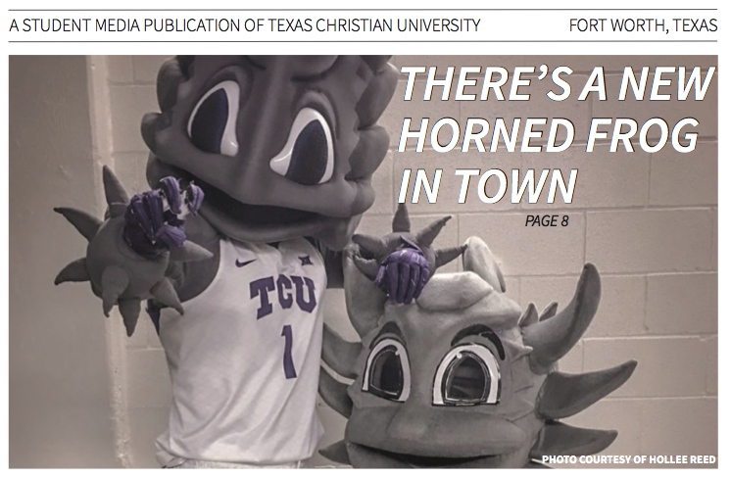Click the 'THERE'S A NEW' headline line
Screen dimensions: 731x478
557,84
